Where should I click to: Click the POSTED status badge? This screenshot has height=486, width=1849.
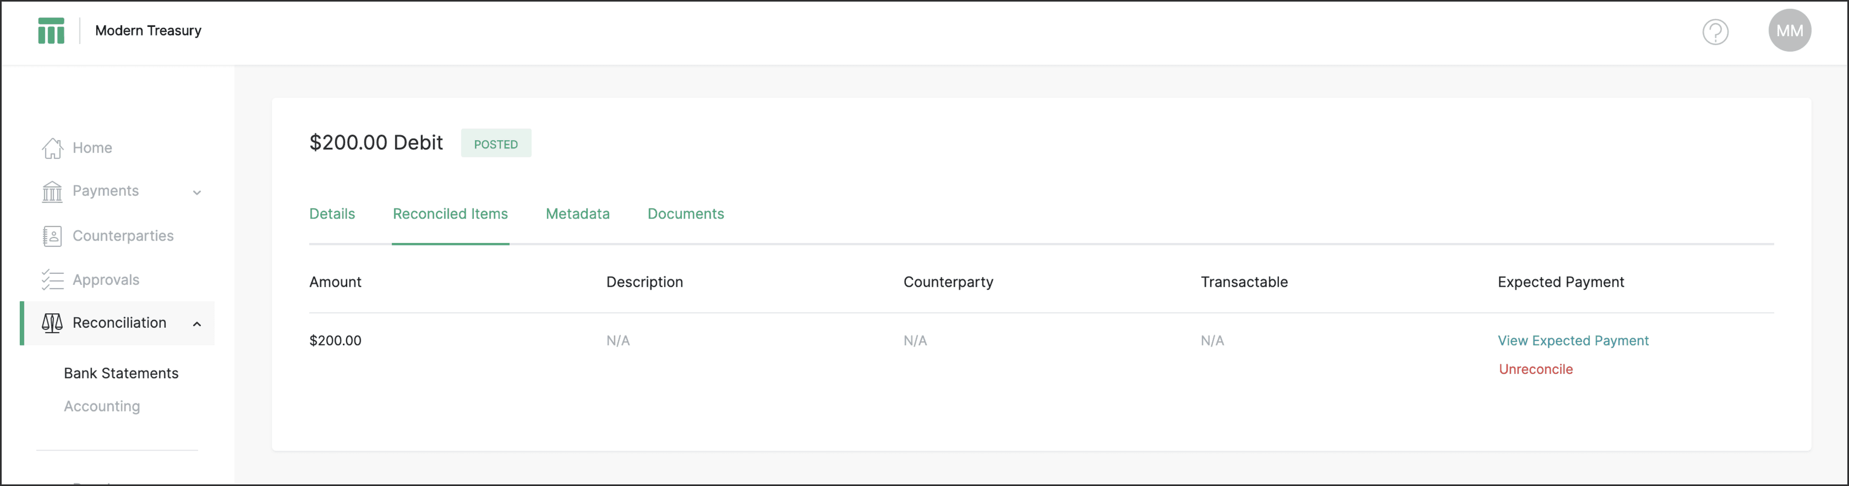[x=496, y=143]
